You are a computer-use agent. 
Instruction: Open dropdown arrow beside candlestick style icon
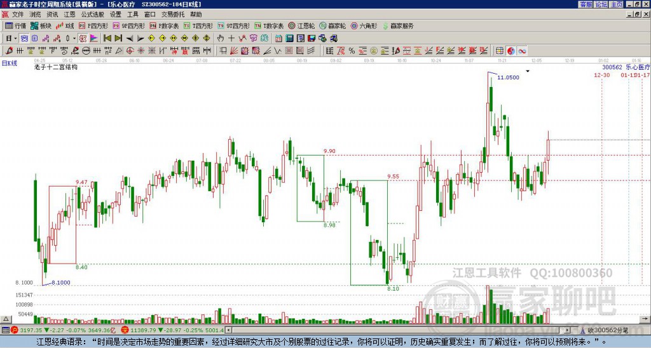74,39
